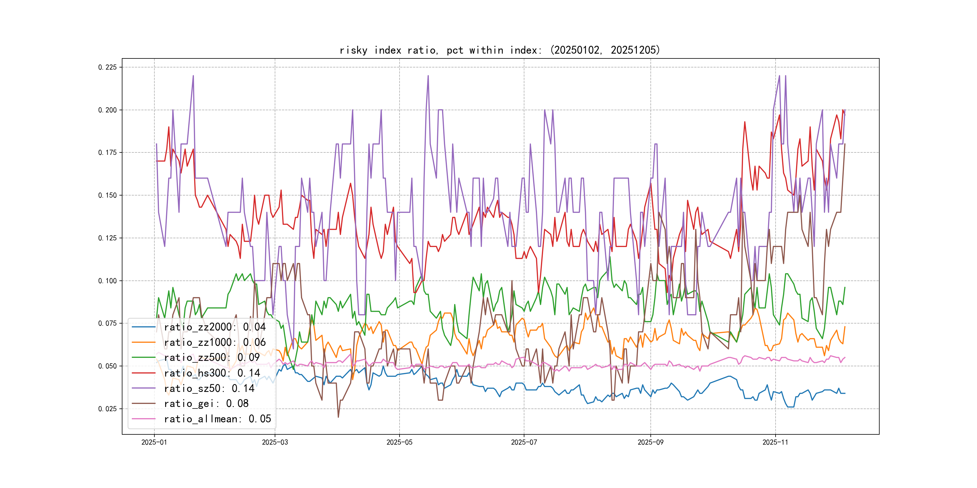This screenshot has width=977, height=488.
Task: Click the 2025-11 x-axis tick label
Action: pos(775,443)
